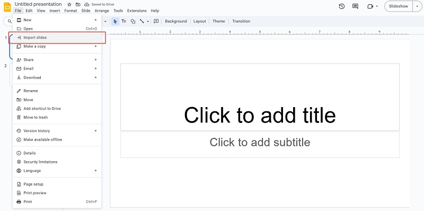This screenshot has width=424, height=211.
Task: Click the 'Click to add subtitle' placeholder
Action: 260,145
